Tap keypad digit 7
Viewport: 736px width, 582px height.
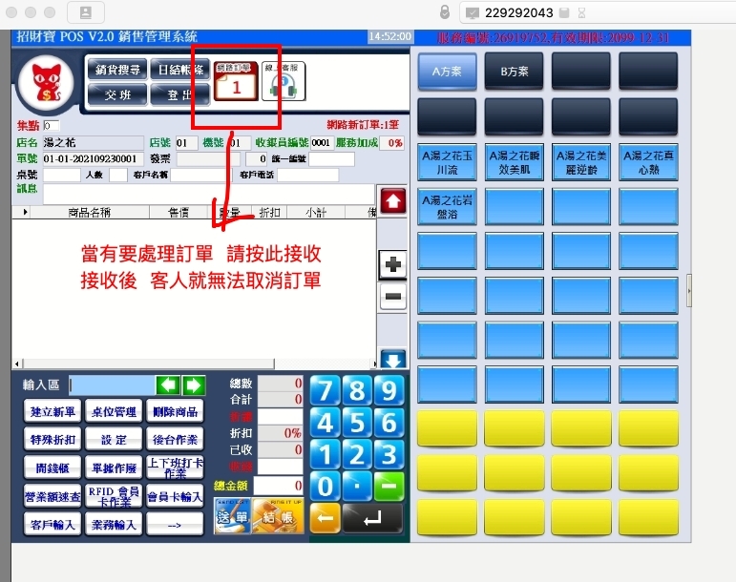326,390
